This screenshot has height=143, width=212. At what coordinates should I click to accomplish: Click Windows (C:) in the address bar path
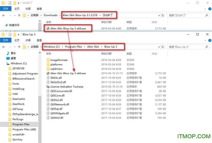click(52, 47)
